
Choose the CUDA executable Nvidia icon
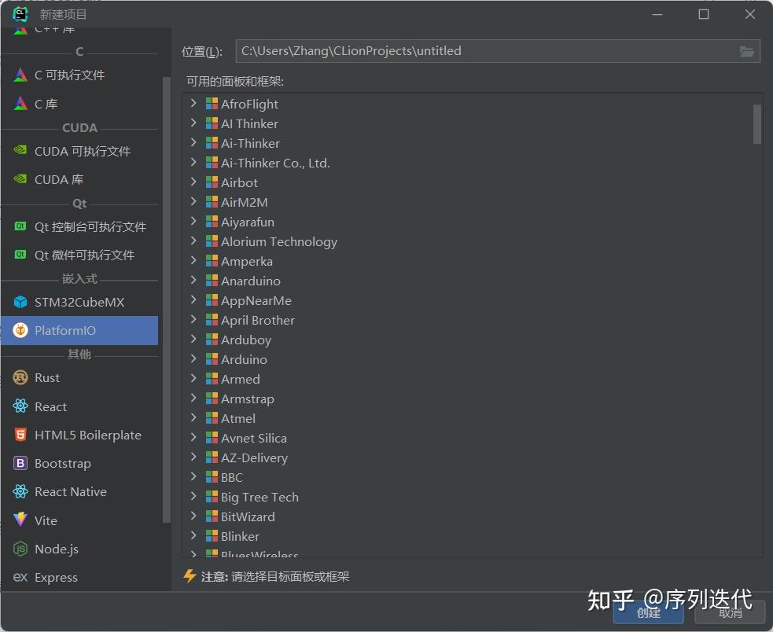[20, 150]
